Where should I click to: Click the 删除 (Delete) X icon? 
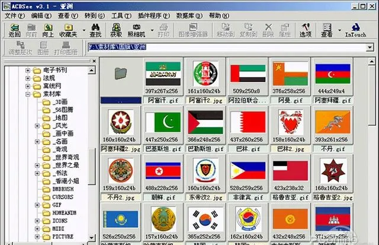268,30
